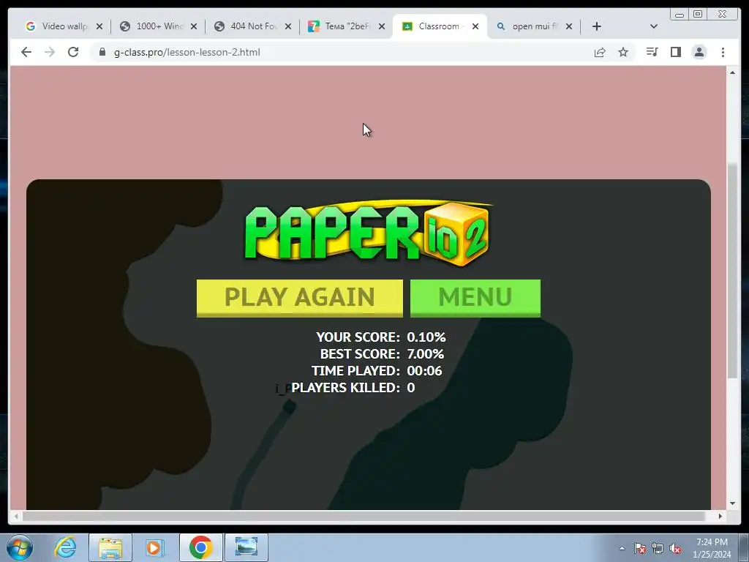Bookmark this page with the star
This screenshot has height=562, width=749.
click(623, 52)
